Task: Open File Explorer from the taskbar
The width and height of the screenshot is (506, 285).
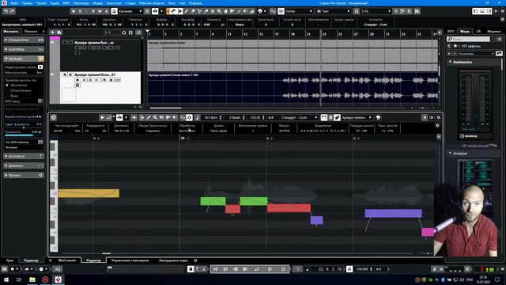Action: click(32, 279)
